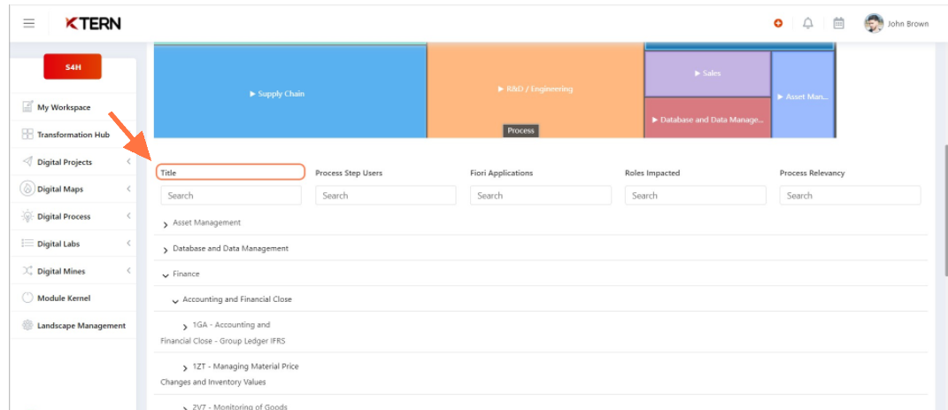Viewport: 948px width, 410px height.
Task: Select the Sales treemap tile
Action: tap(707, 73)
